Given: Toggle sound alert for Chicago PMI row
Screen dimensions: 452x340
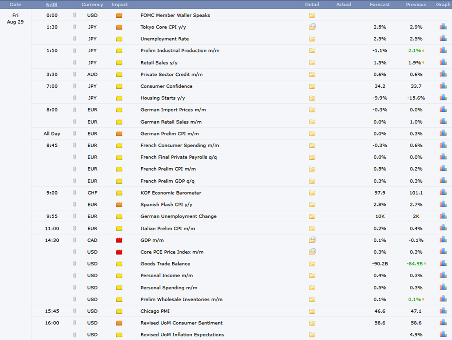Looking at the screenshot, I should pyautogui.click(x=75, y=311).
